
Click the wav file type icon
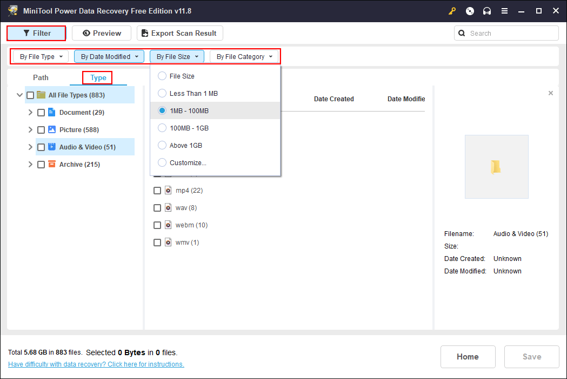tap(168, 207)
